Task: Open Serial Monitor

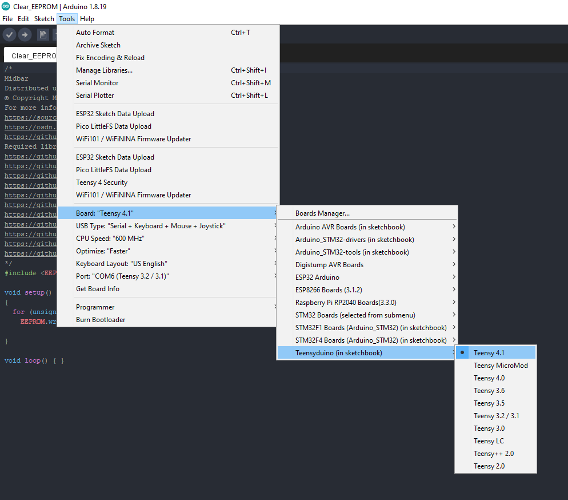Action: click(169, 83)
